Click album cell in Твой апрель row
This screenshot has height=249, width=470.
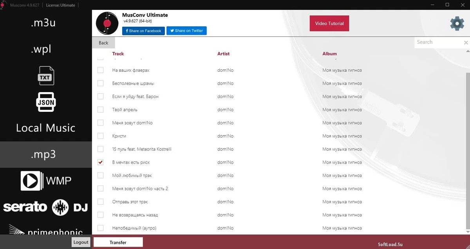pos(342,110)
